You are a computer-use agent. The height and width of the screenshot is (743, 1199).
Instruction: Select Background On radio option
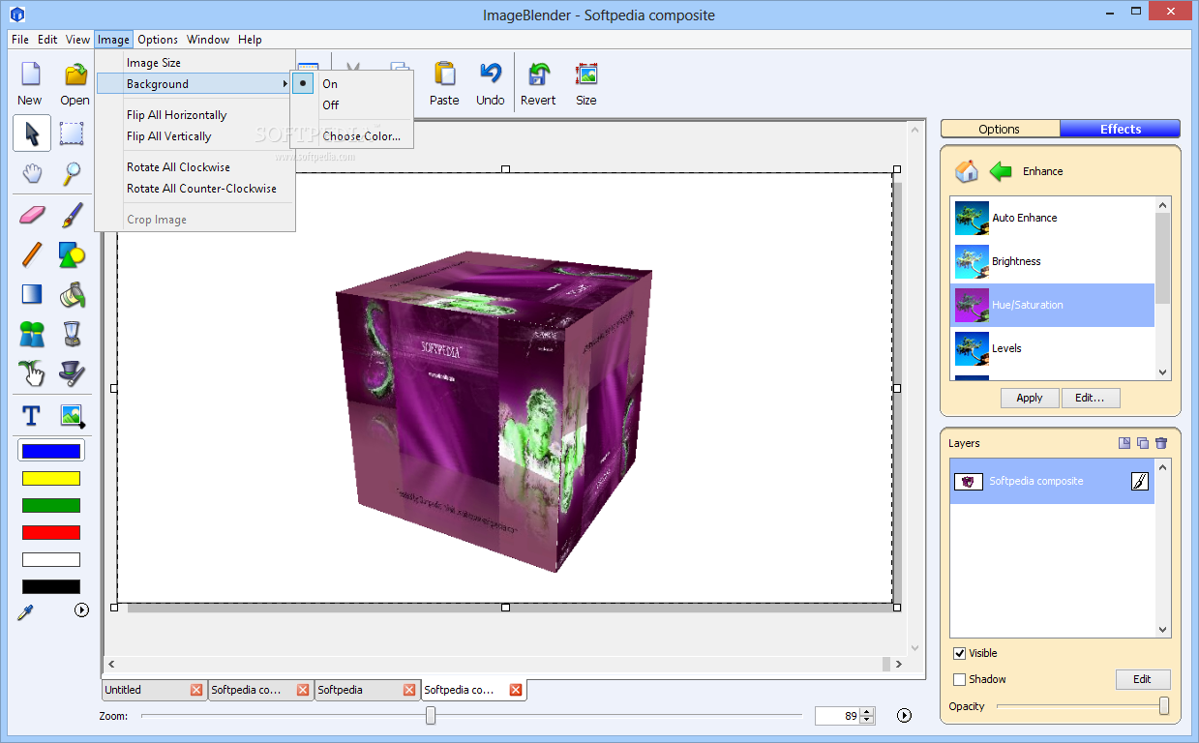(352, 84)
